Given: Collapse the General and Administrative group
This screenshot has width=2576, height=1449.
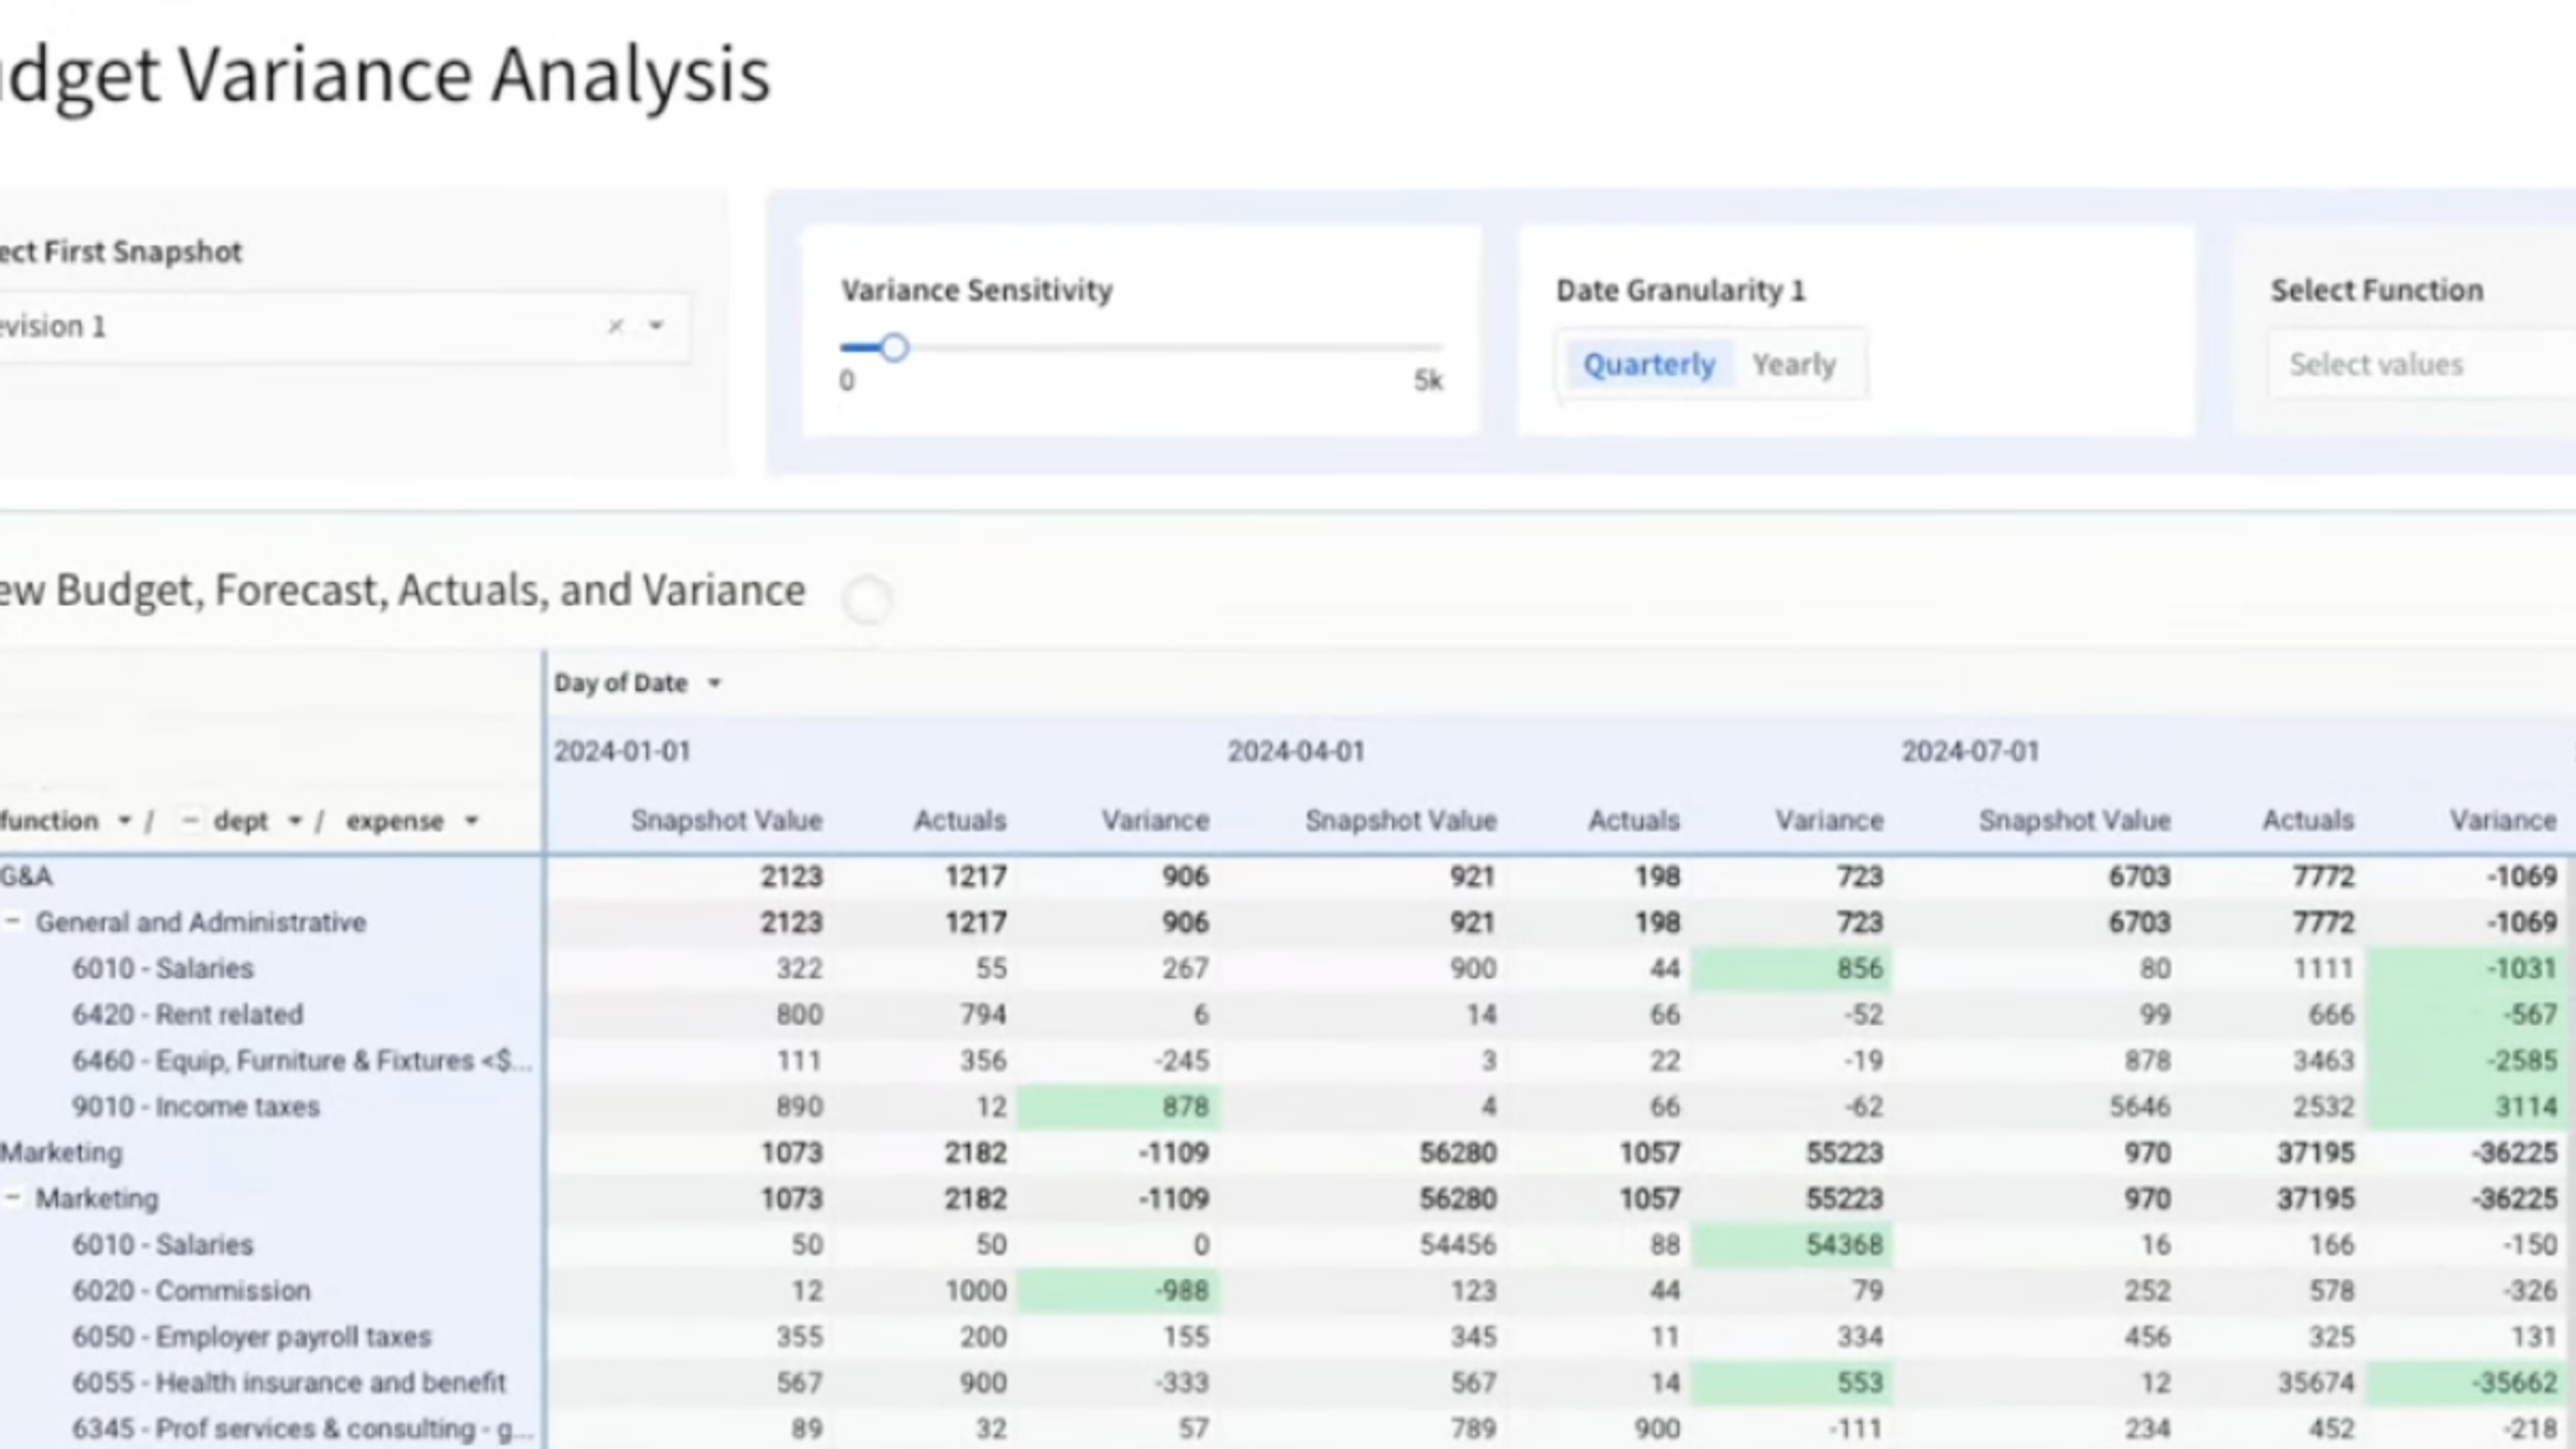Looking at the screenshot, I should [x=12, y=922].
